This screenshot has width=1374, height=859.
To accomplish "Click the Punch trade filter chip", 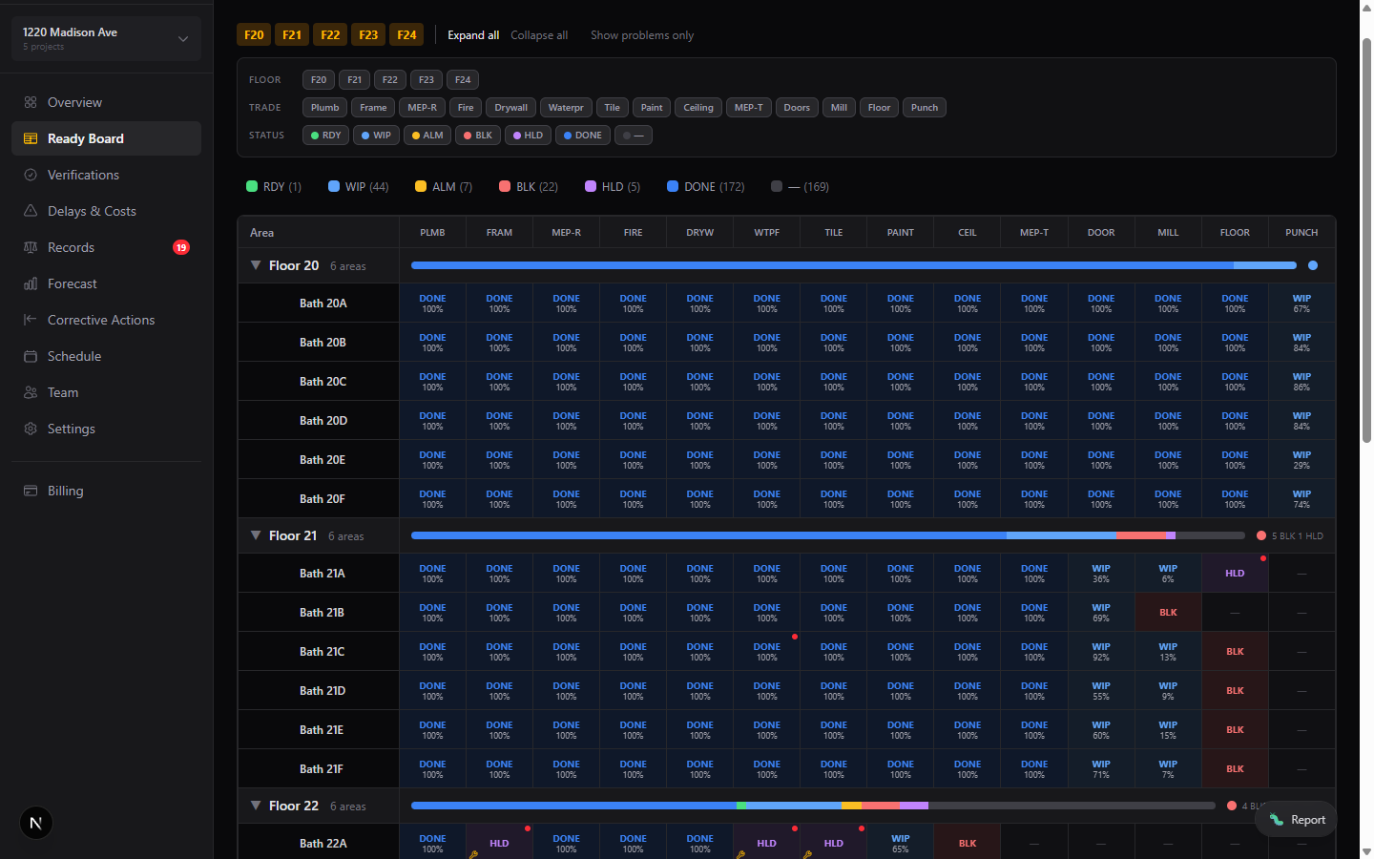I will (925, 108).
